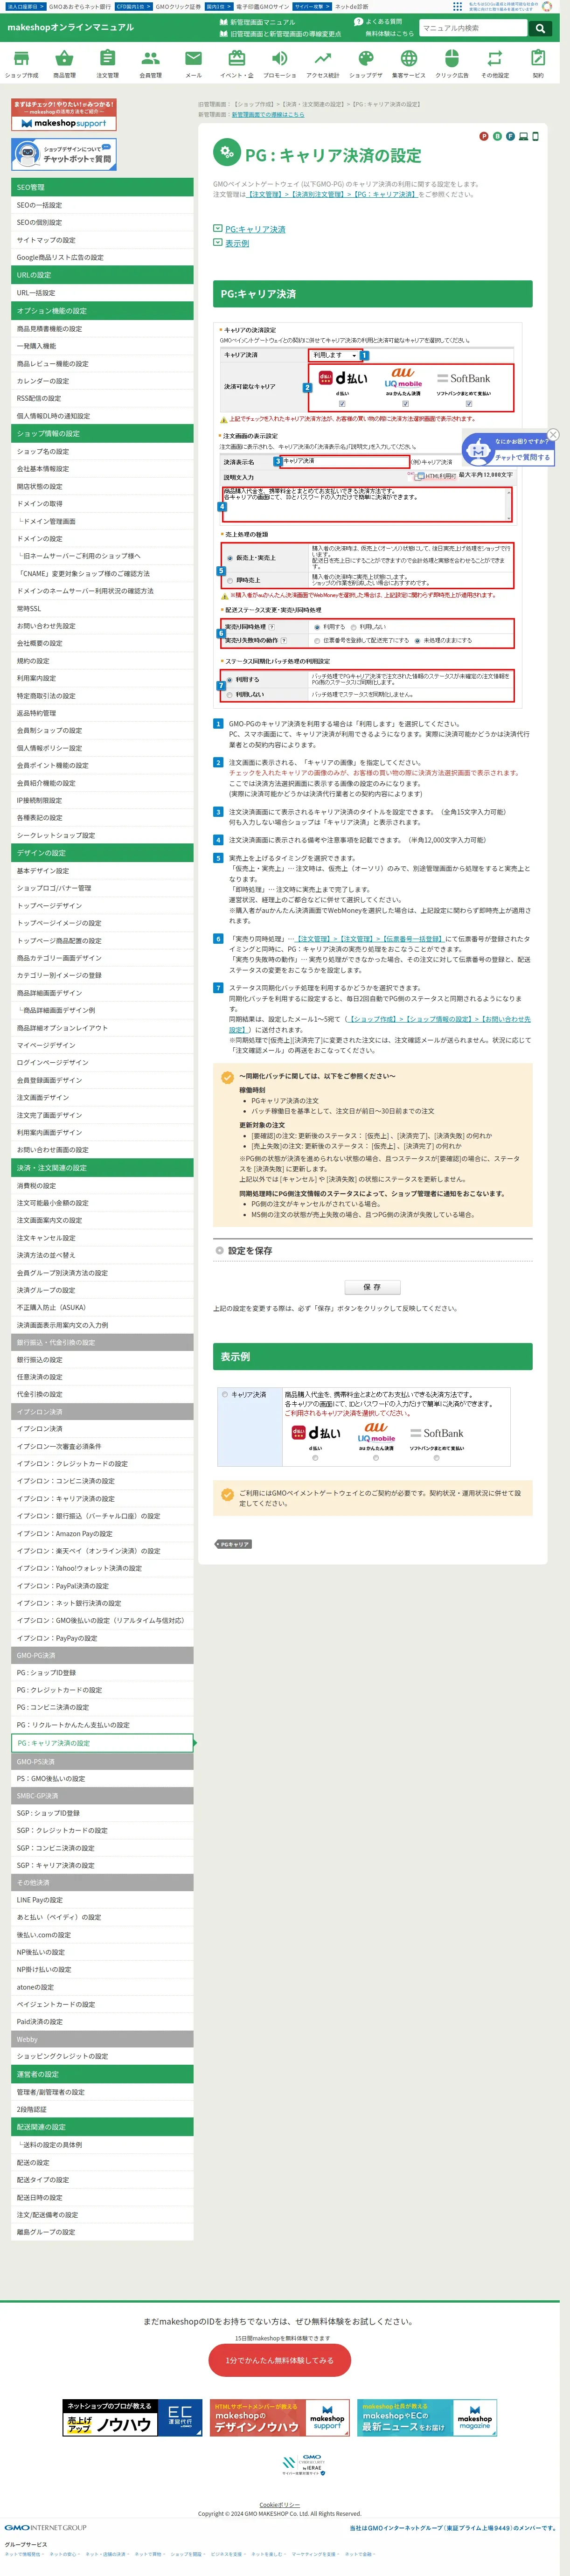The image size is (570, 2576).
Task: Click the マニュアル内検索 search field
Action: [473, 28]
